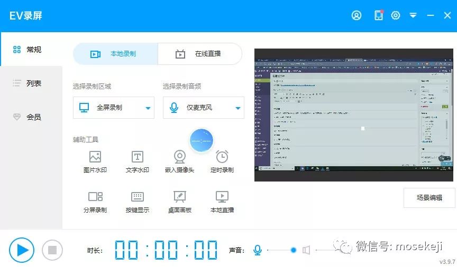Screen dimensions: 457x267
Task: Open 桌面画板 desktop drawing board tool
Action: [x=179, y=202]
